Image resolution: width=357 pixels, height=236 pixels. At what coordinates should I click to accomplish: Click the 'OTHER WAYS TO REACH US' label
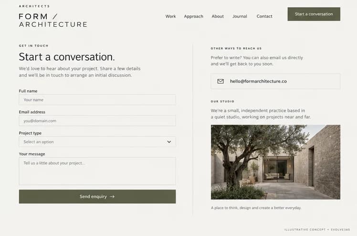[x=236, y=49]
